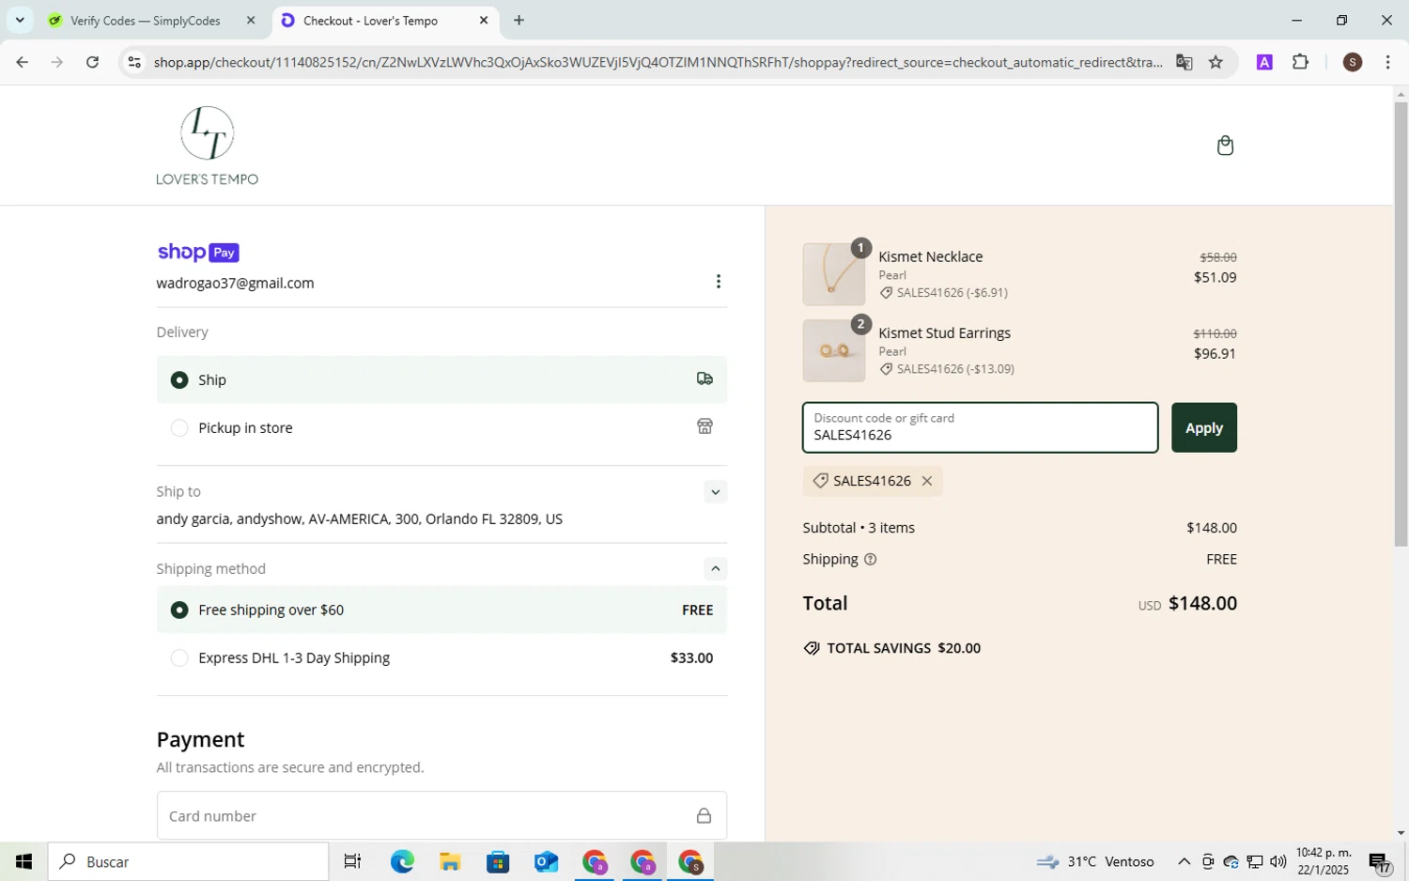Click the total savings tag icon

[812, 648]
